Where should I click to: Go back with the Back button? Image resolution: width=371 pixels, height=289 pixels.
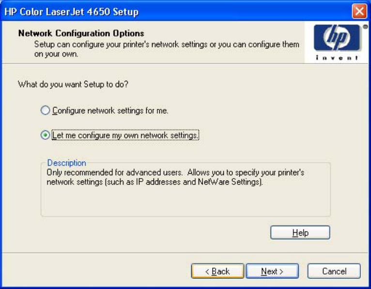pos(217,271)
